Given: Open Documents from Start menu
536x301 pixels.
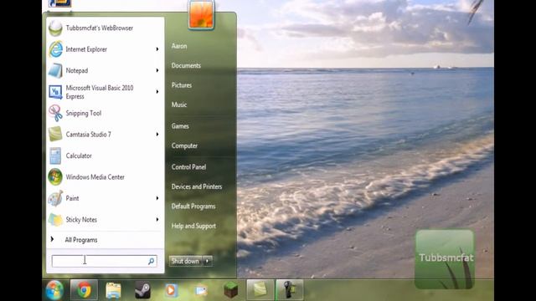Looking at the screenshot, I should (x=186, y=65).
